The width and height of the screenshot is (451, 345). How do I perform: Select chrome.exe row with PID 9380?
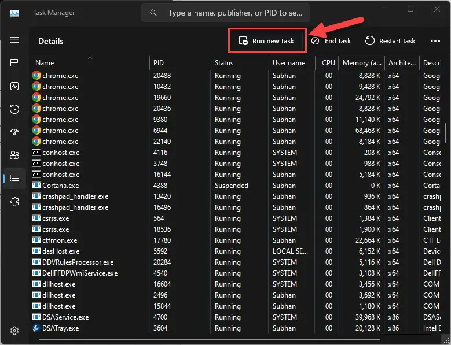click(235, 120)
